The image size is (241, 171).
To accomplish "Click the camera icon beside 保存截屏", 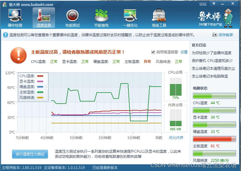I will (215, 35).
